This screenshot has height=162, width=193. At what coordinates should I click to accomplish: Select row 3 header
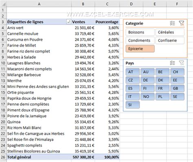pyautogui.click(x=3, y=22)
